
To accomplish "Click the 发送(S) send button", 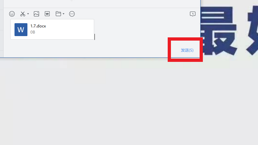I will (x=187, y=50).
